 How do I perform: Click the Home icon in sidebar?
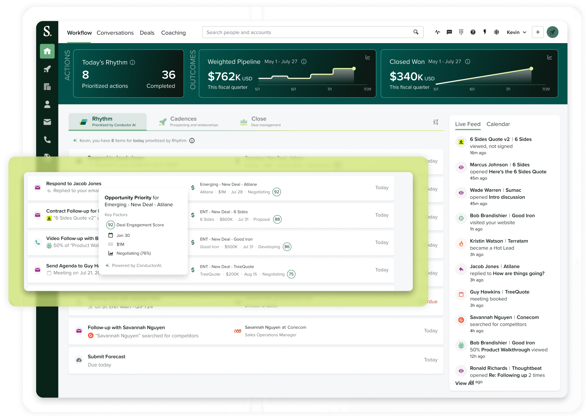(47, 51)
